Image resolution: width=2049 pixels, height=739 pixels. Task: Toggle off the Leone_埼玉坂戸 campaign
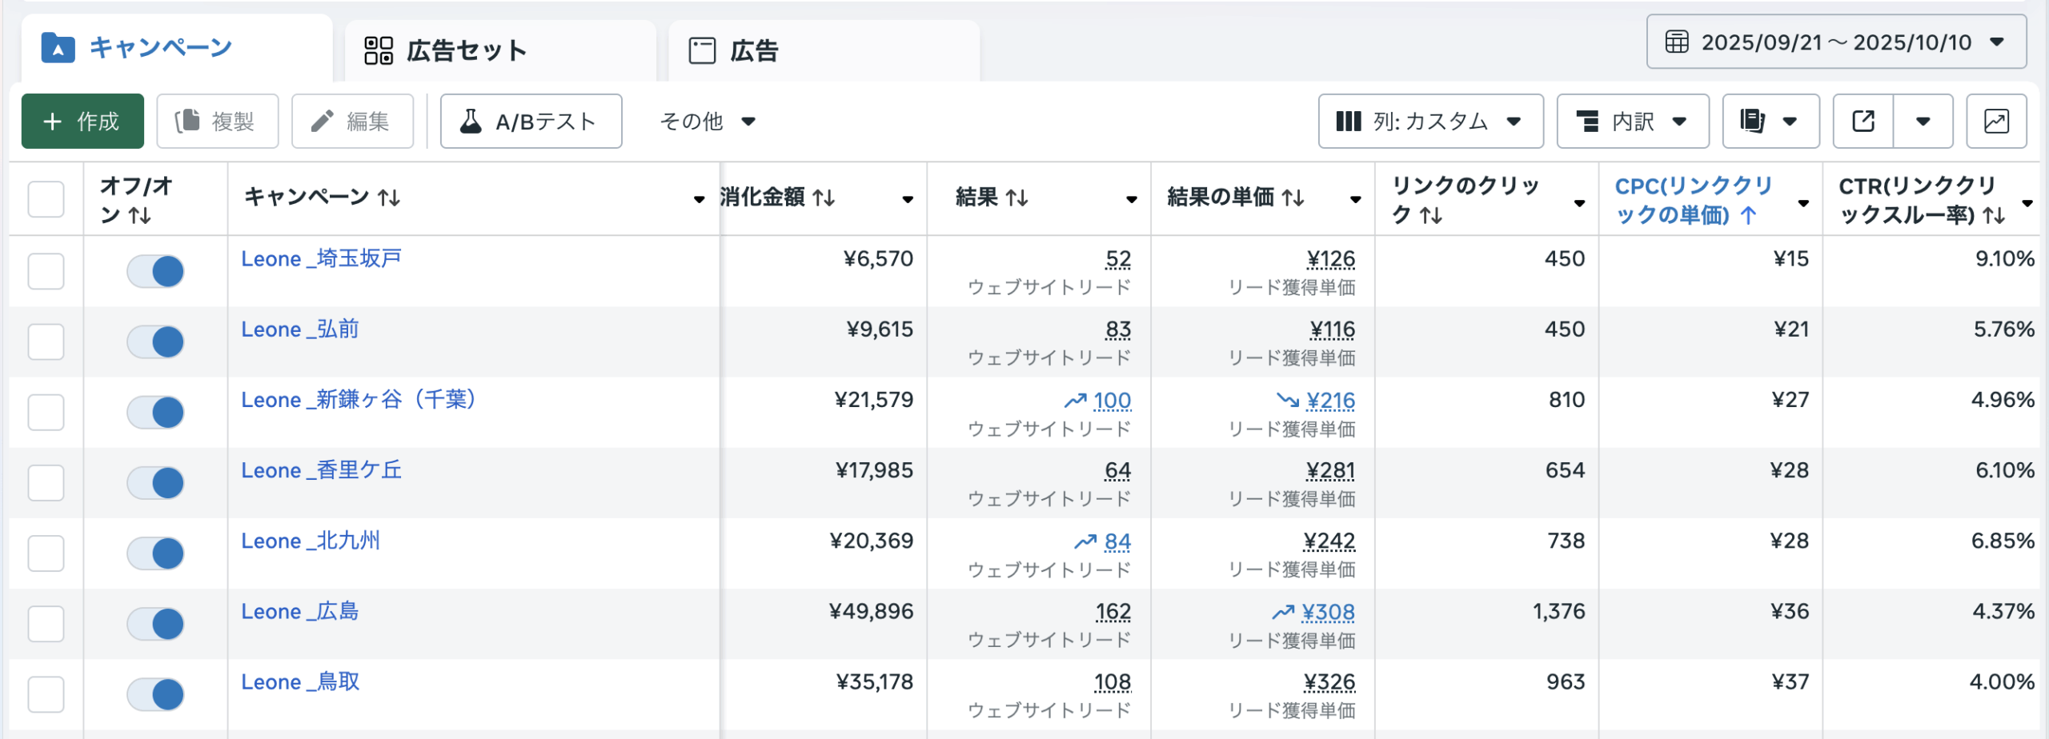click(156, 271)
